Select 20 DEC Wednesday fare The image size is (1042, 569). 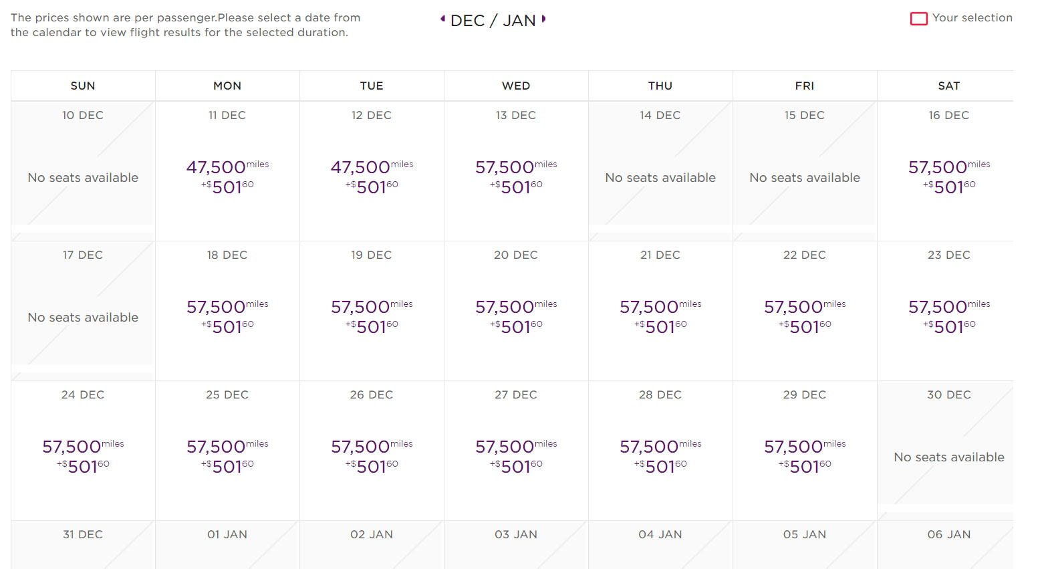click(516, 311)
